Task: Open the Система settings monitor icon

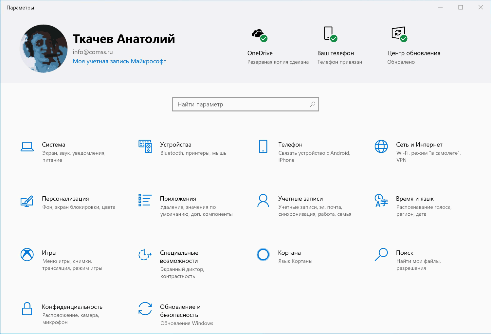Action: pyautogui.click(x=27, y=147)
